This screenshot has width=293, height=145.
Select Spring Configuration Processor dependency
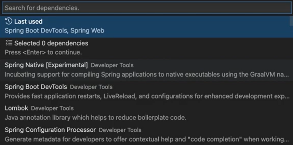(x=50, y=130)
